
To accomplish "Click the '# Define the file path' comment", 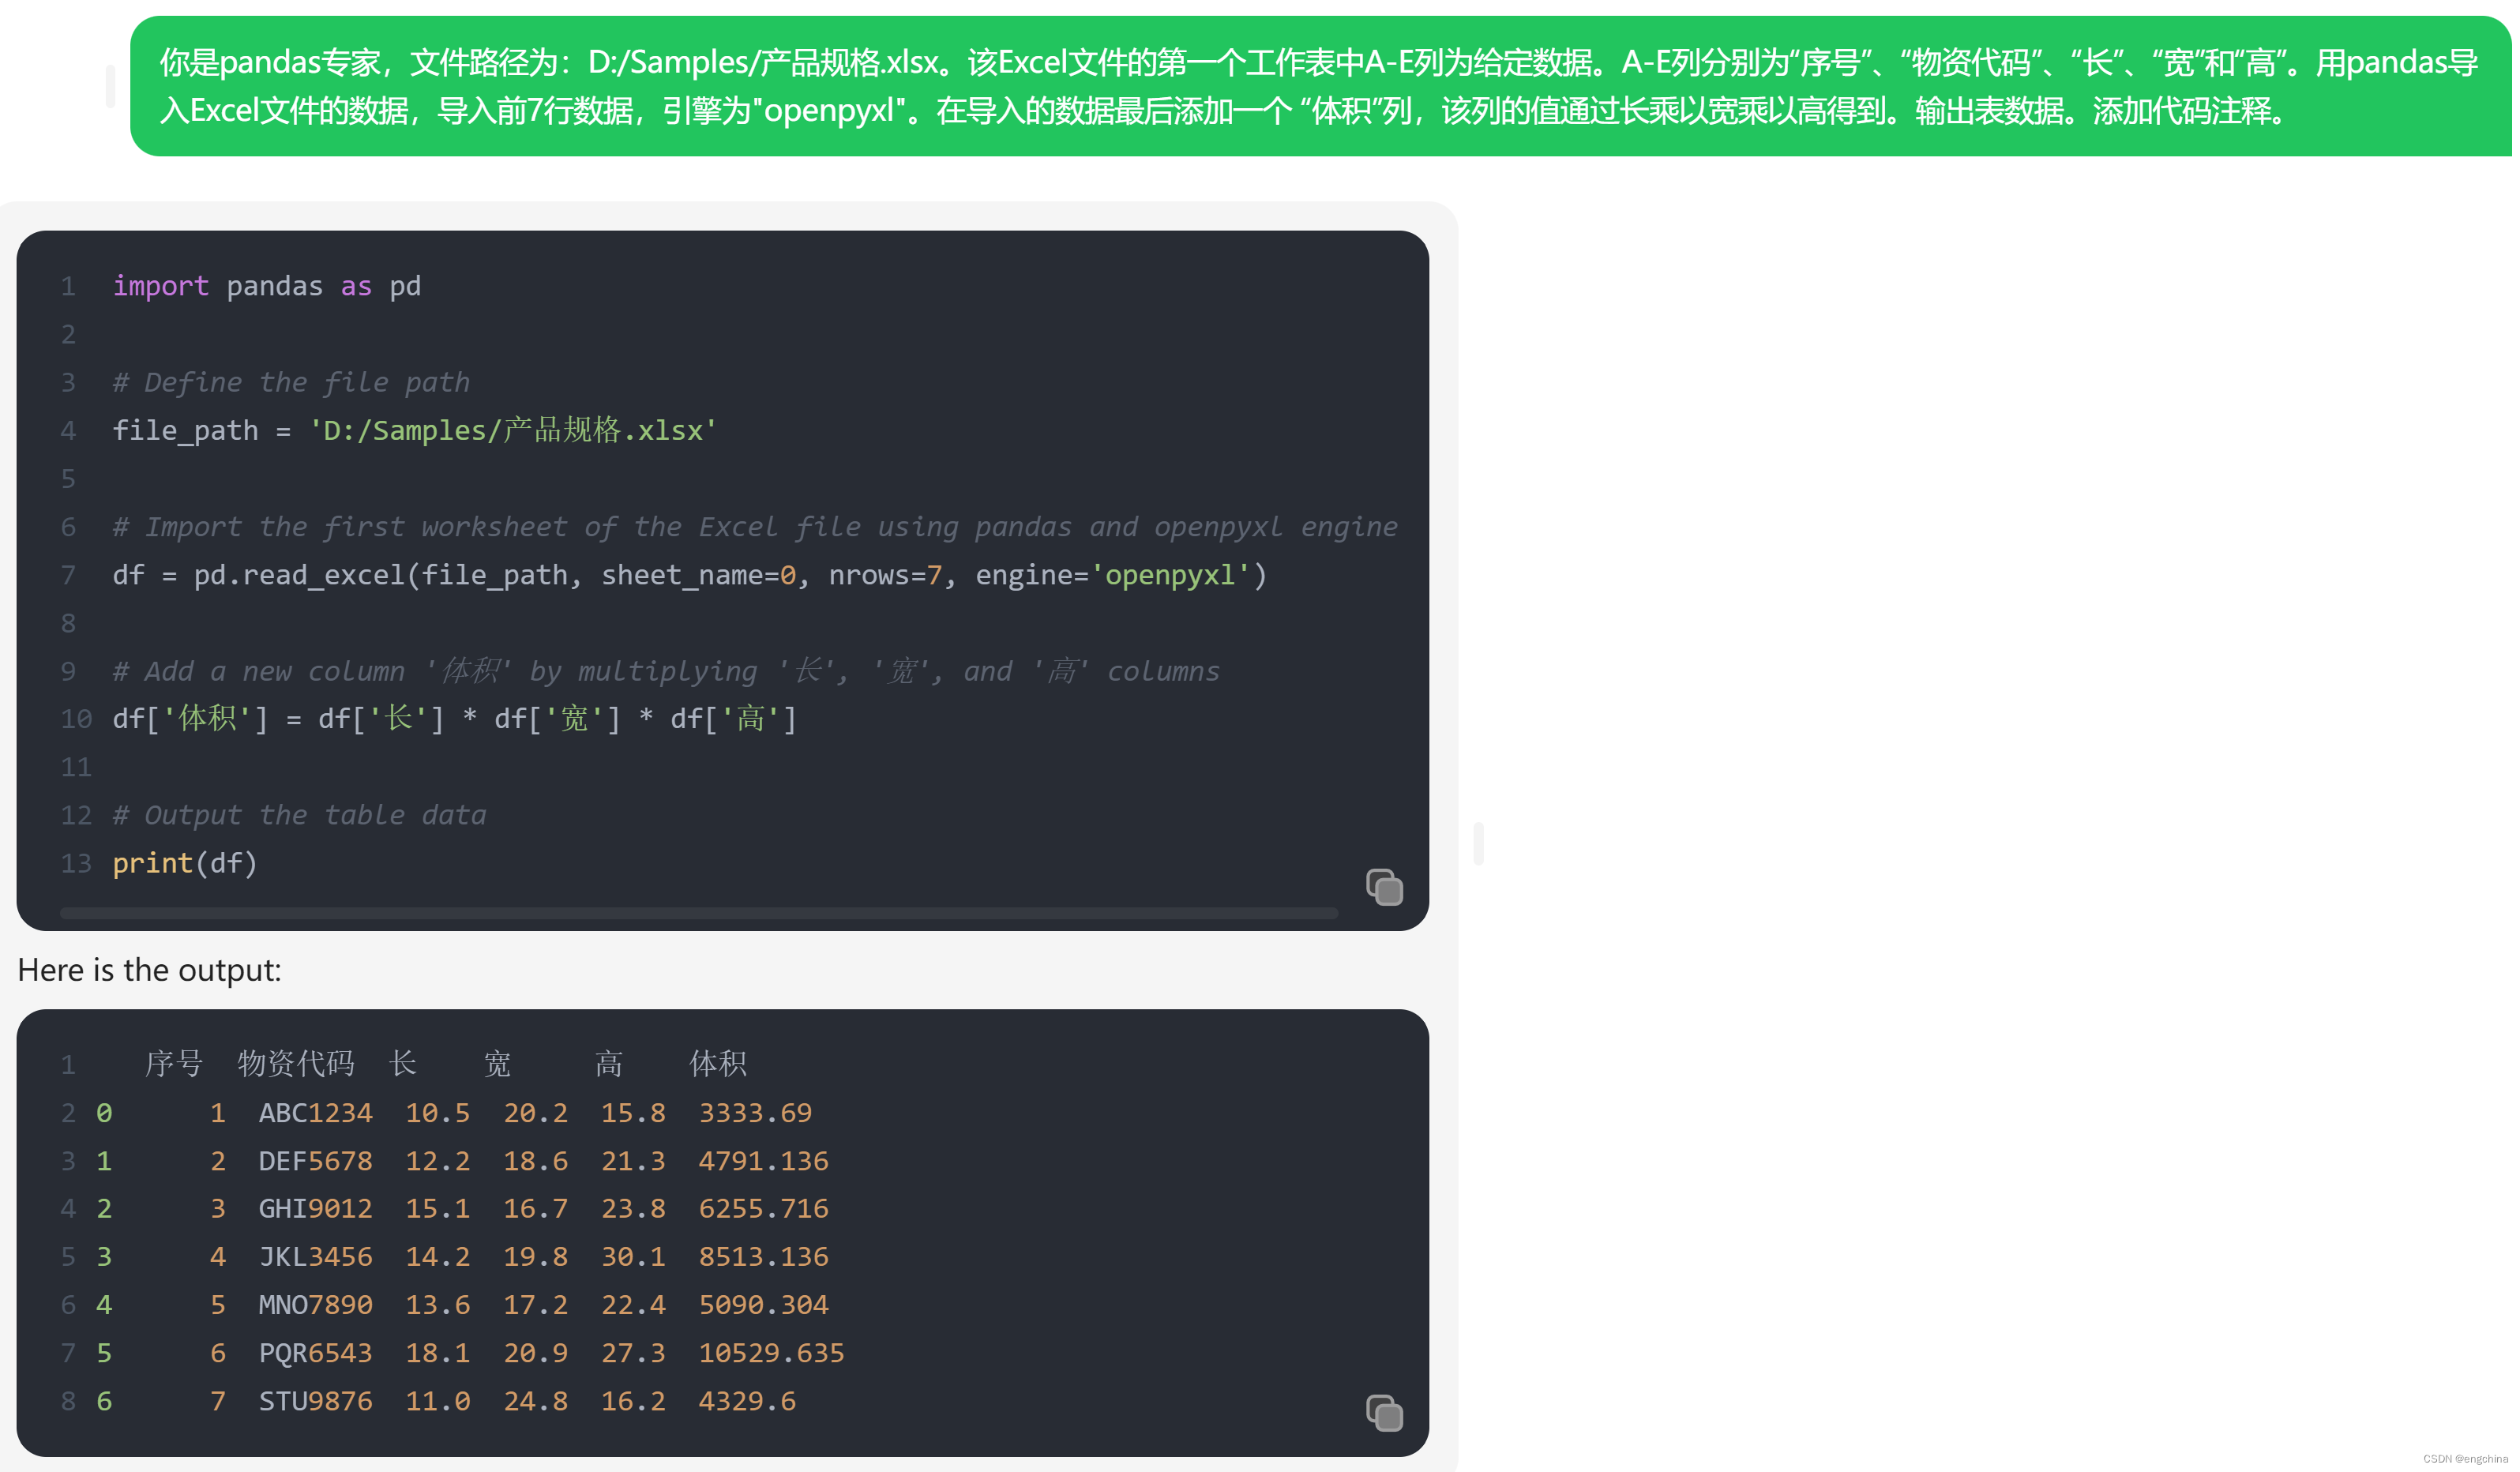I will (x=291, y=382).
